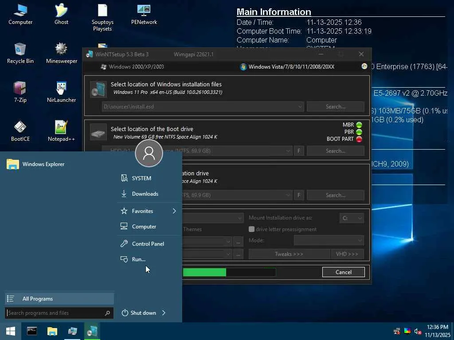Click the boot drive disk icon
This screenshot has height=340, width=454.
point(98,132)
